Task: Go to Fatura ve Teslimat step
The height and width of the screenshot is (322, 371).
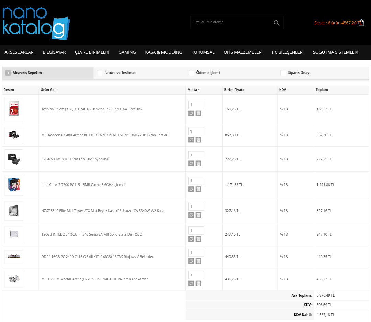Action: tap(120, 73)
